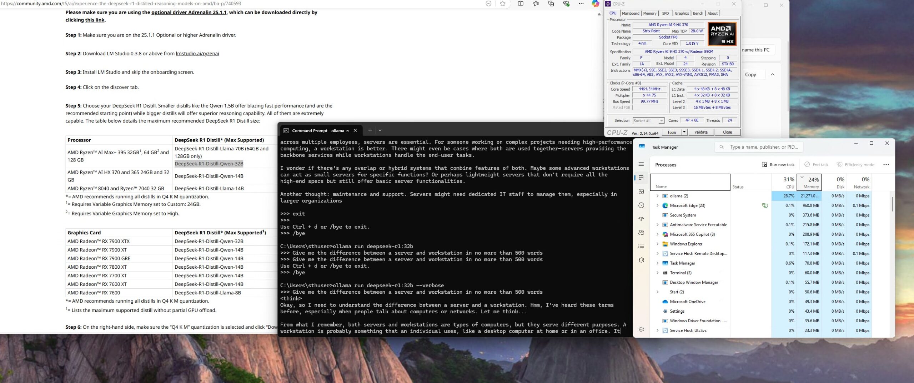
Task: Open Graphics tab in CPU-Z
Action: coord(682,13)
